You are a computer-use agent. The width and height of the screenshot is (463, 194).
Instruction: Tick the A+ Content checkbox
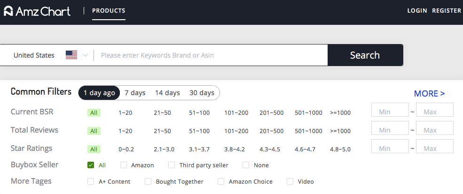coord(91,181)
